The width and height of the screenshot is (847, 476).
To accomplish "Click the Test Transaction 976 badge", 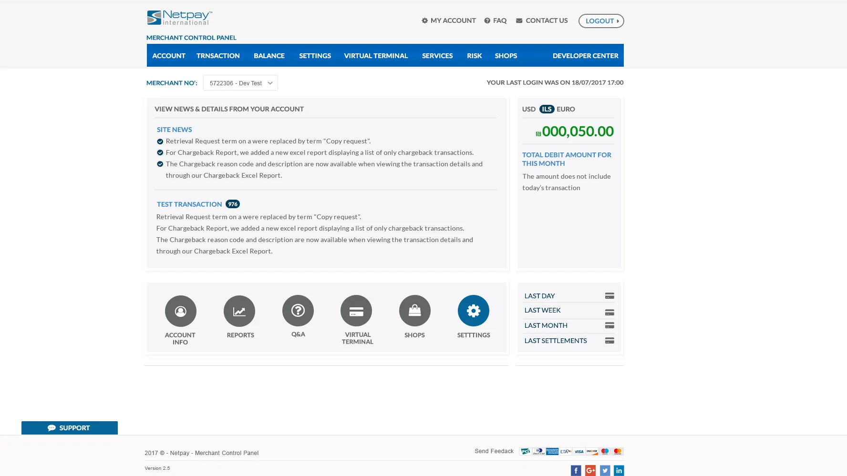I will (x=233, y=204).
